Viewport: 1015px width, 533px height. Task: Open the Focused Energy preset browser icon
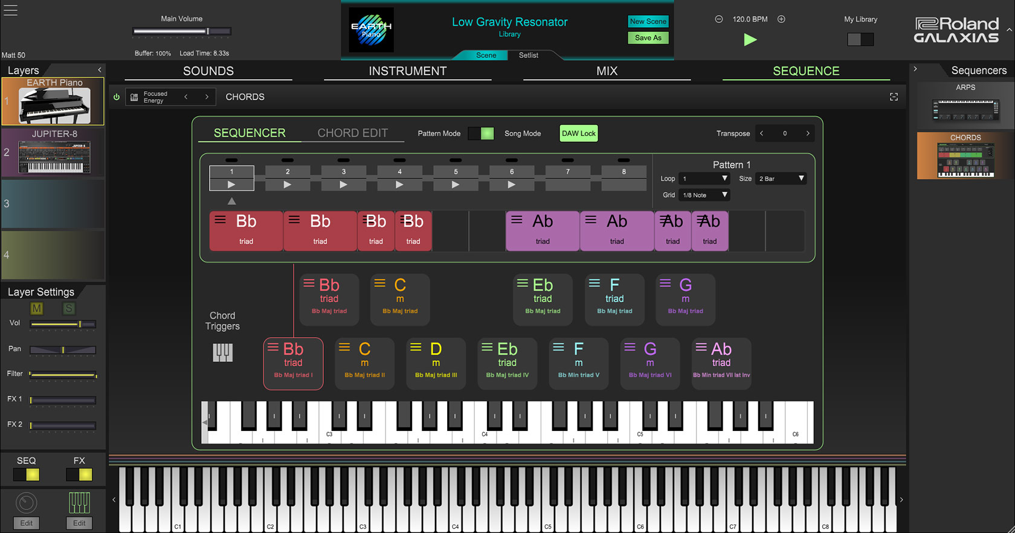click(x=134, y=97)
